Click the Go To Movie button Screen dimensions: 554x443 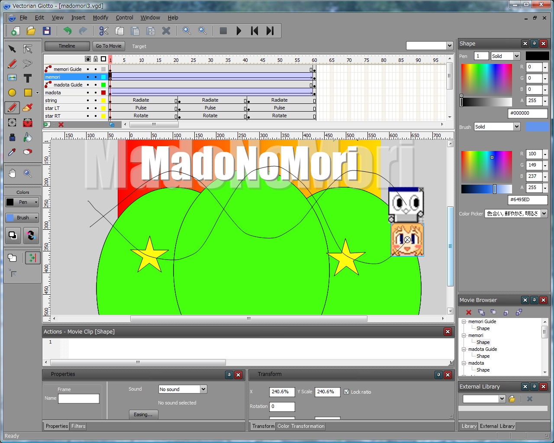[x=109, y=46]
